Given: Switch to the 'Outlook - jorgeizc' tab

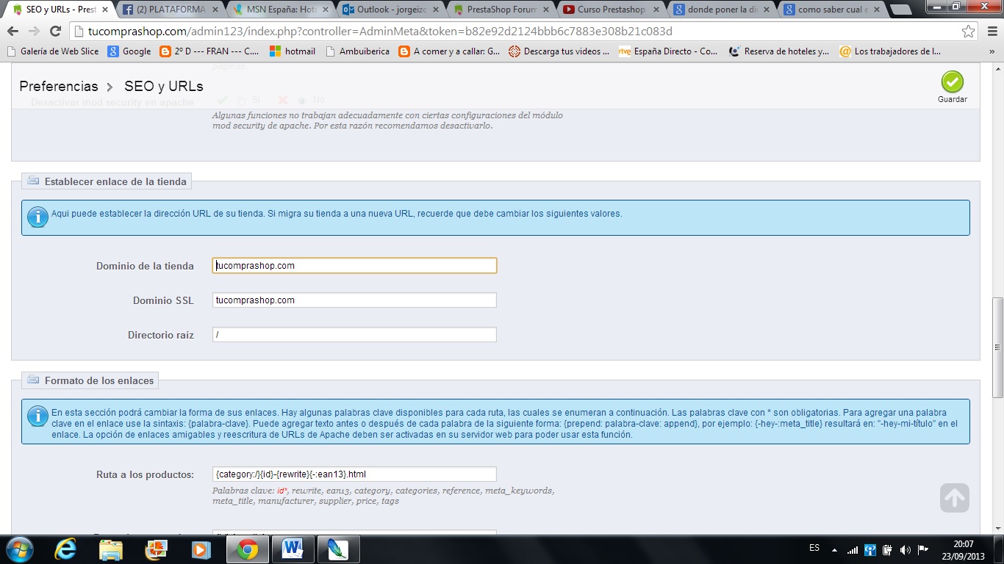Looking at the screenshot, I should (389, 10).
